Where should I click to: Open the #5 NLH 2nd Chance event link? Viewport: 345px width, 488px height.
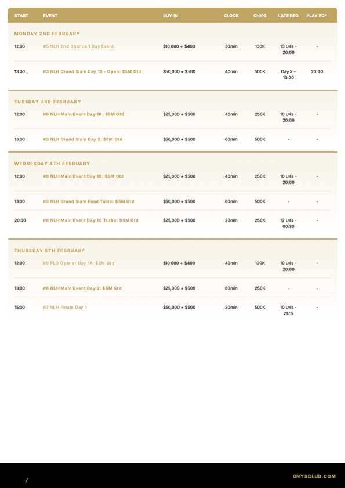click(x=78, y=46)
